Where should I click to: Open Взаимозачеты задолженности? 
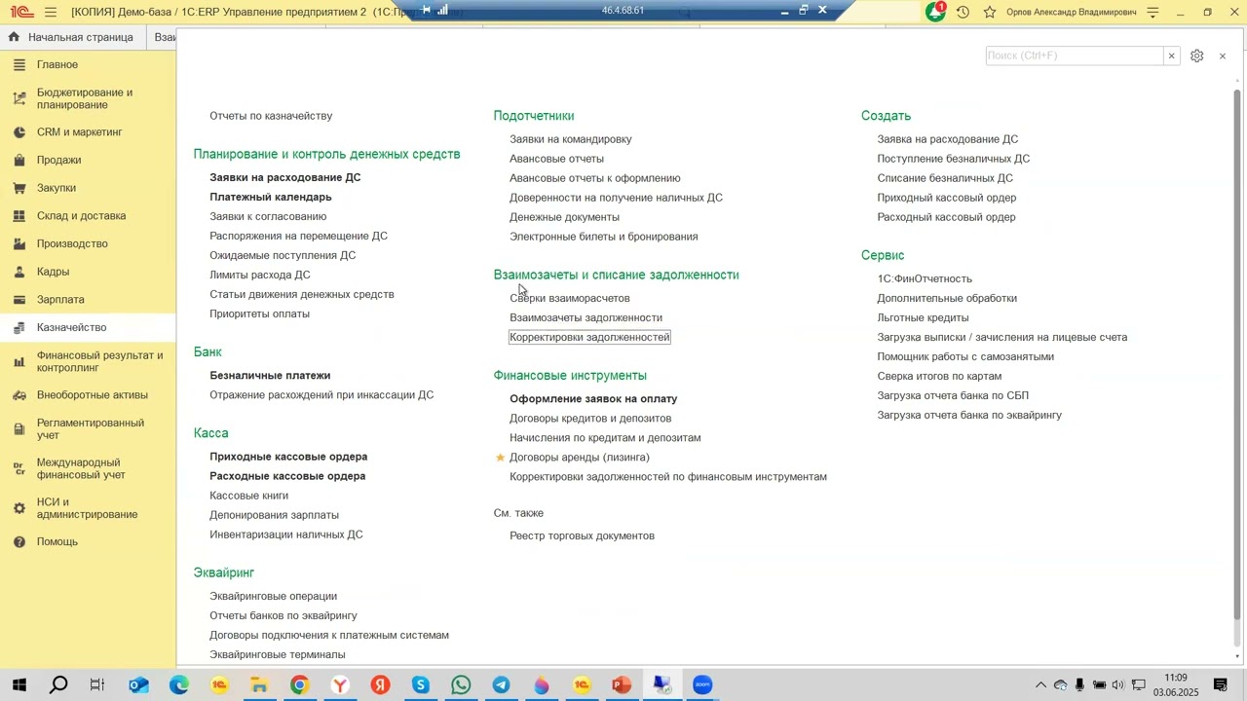(x=586, y=317)
